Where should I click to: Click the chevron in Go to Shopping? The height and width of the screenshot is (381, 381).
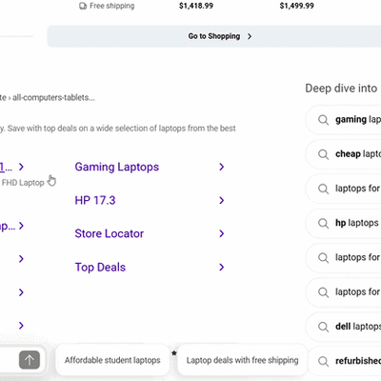pos(250,36)
